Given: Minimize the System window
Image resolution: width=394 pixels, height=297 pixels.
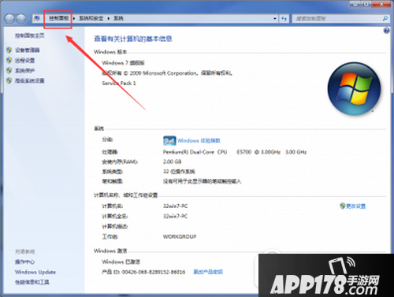Looking at the screenshot, I should tap(355, 4).
